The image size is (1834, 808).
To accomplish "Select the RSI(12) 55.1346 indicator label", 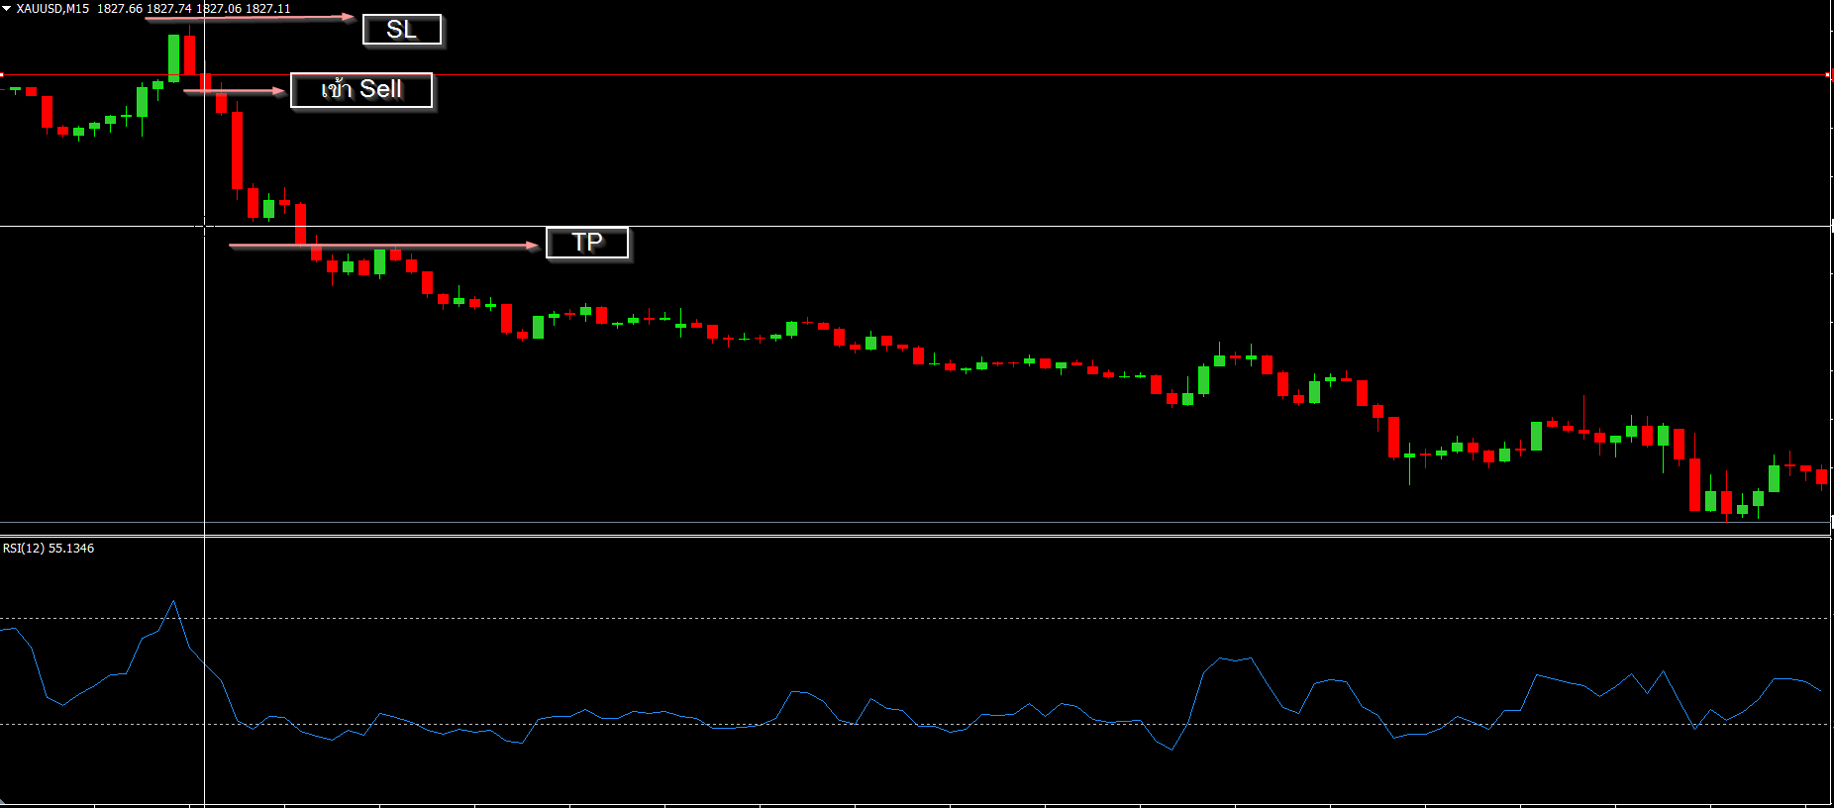I will [x=49, y=549].
